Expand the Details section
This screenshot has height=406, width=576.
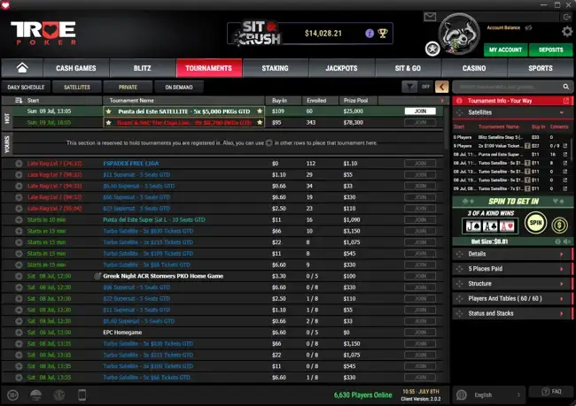(513, 254)
